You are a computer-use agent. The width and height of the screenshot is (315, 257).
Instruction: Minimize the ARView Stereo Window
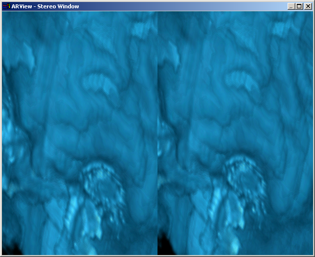(292, 6)
